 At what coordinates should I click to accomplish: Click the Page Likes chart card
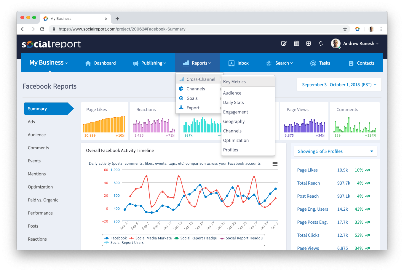tap(105, 121)
